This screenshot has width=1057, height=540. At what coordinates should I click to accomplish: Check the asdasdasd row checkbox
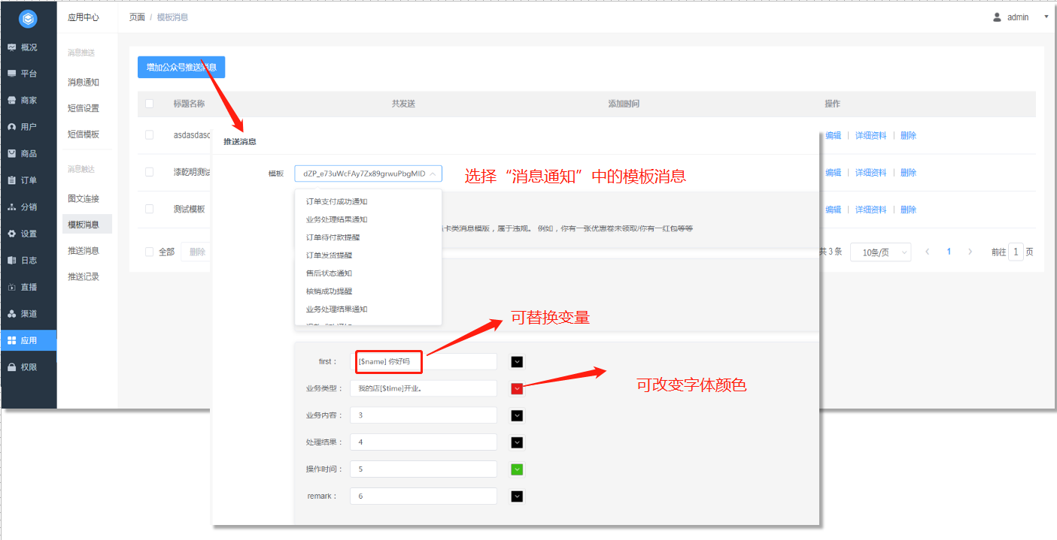point(149,135)
